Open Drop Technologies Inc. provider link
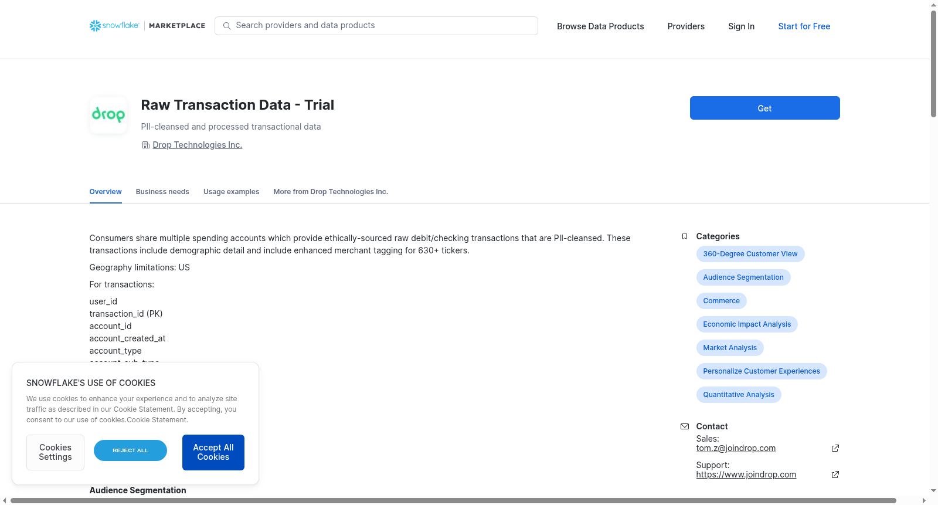The width and height of the screenshot is (938, 505). (197, 145)
